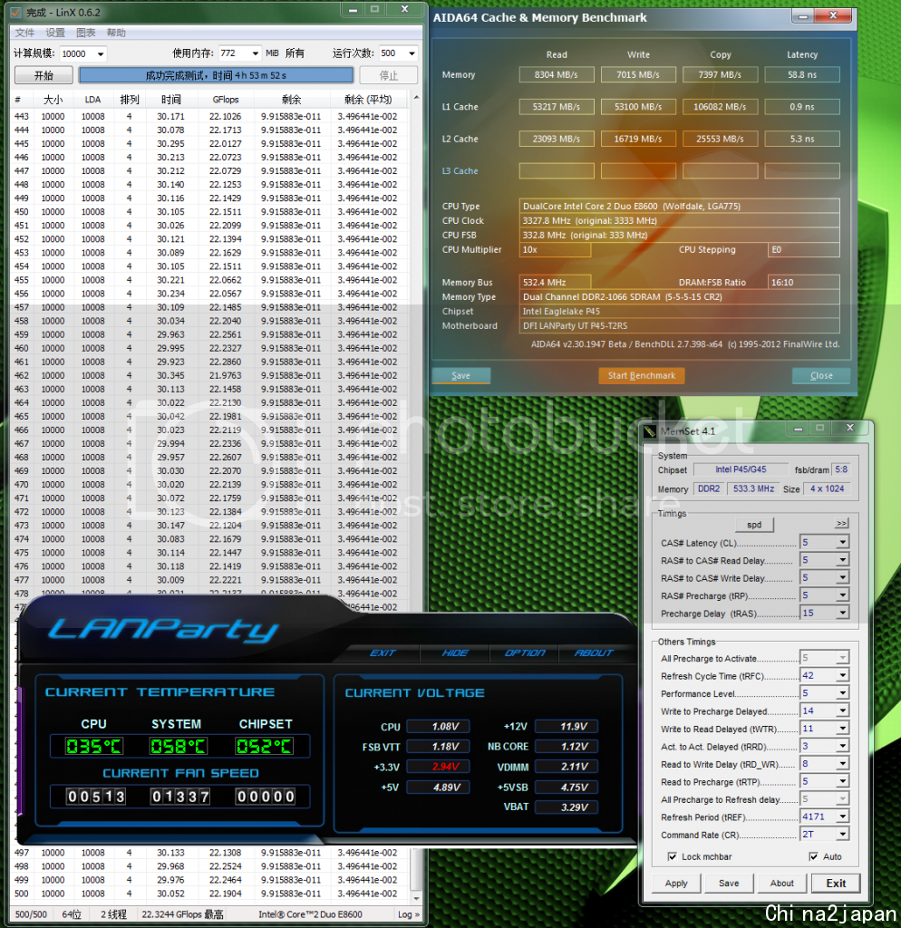Click ABOUT in the LANParty monitor
Image resolution: width=901 pixels, height=928 pixels.
(594, 652)
